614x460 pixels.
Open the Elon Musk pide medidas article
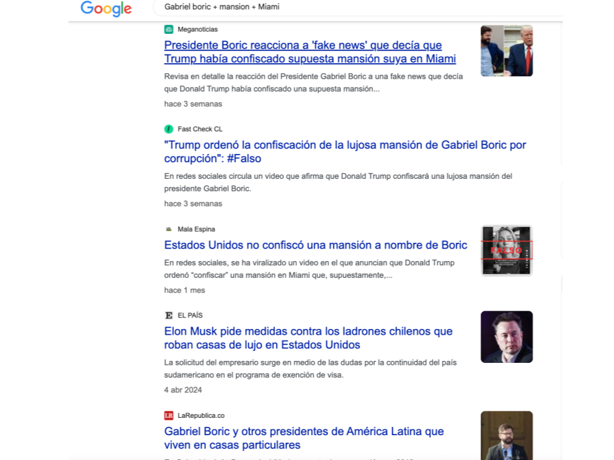308,338
